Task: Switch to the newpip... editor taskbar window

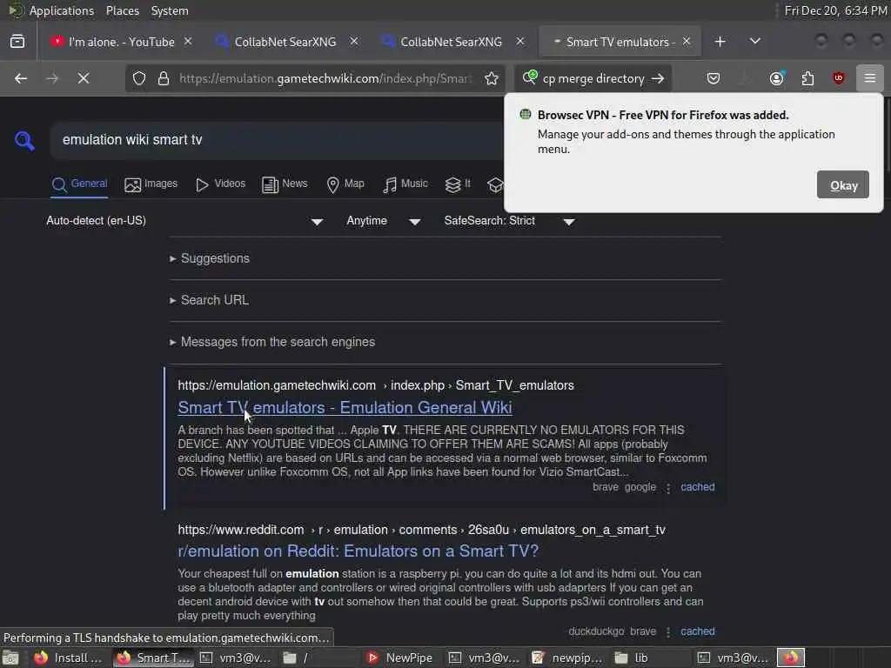Action: tap(567, 658)
